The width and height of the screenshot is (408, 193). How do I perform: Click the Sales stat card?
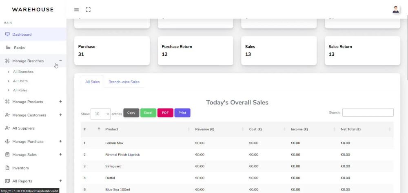tap(279, 50)
